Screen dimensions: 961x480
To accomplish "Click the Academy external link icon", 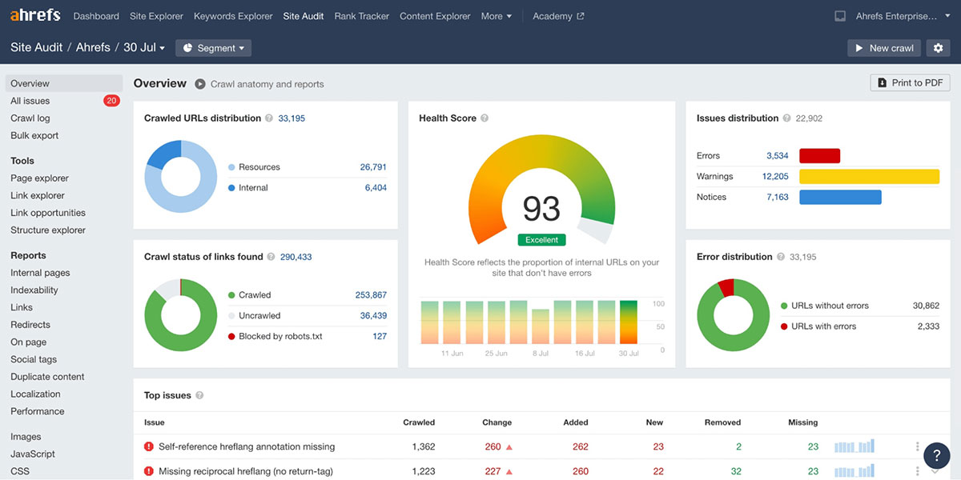I will point(581,15).
